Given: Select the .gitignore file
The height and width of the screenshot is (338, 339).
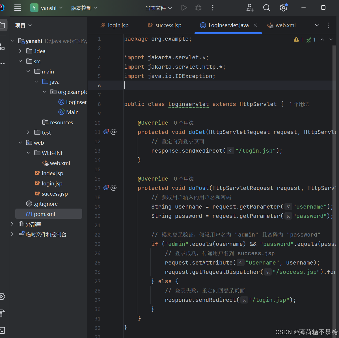Looking at the screenshot, I should (x=42, y=204).
